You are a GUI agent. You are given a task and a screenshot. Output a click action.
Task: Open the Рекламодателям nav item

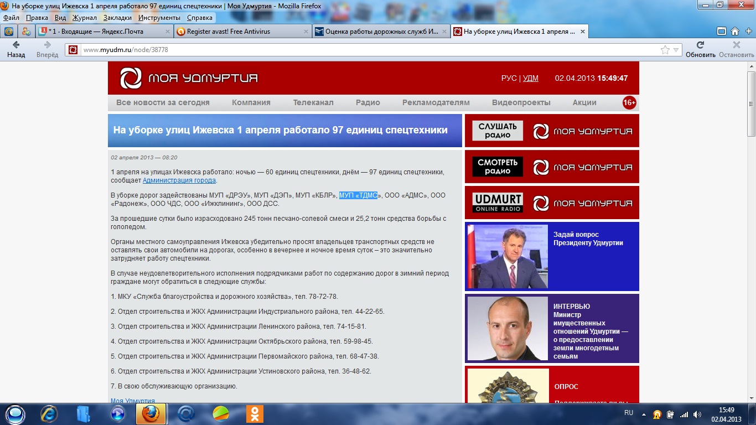[x=436, y=102]
